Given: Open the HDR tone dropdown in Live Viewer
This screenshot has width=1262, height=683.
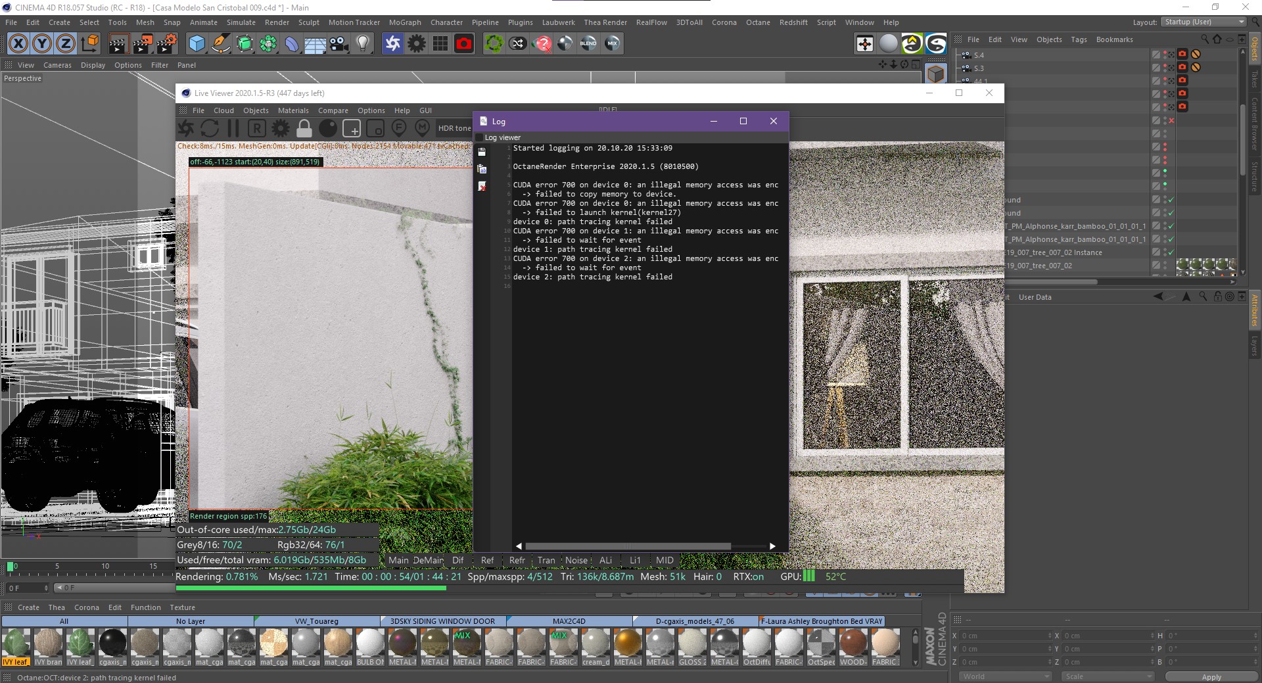Looking at the screenshot, I should (455, 128).
